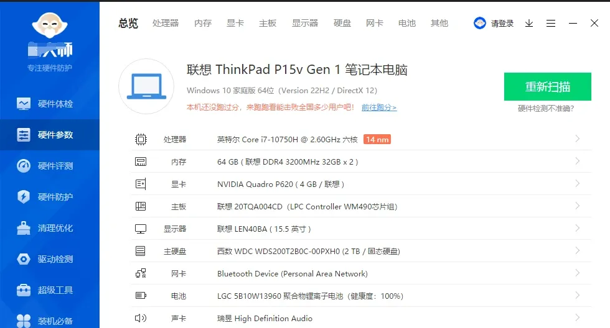610x328 pixels.
Task: Switch to the 显卡 tab
Action: point(235,23)
